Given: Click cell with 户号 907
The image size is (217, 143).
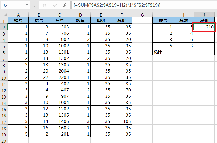Looking at the screenshot, I should point(59,96).
